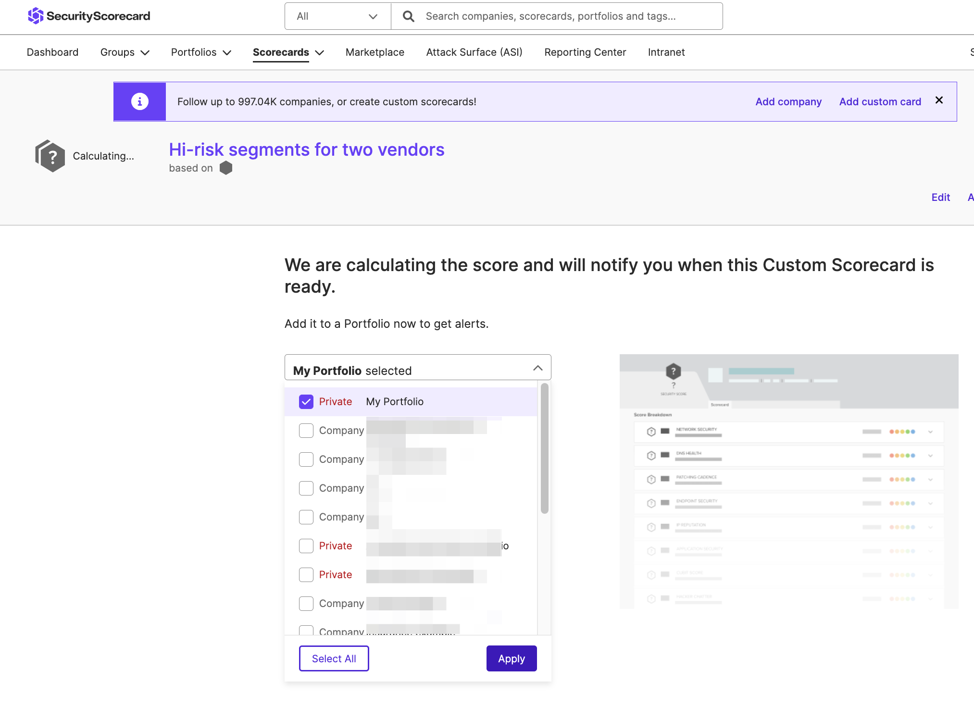Click the Add company link
Viewport: 974px width, 719px height.
pos(788,102)
